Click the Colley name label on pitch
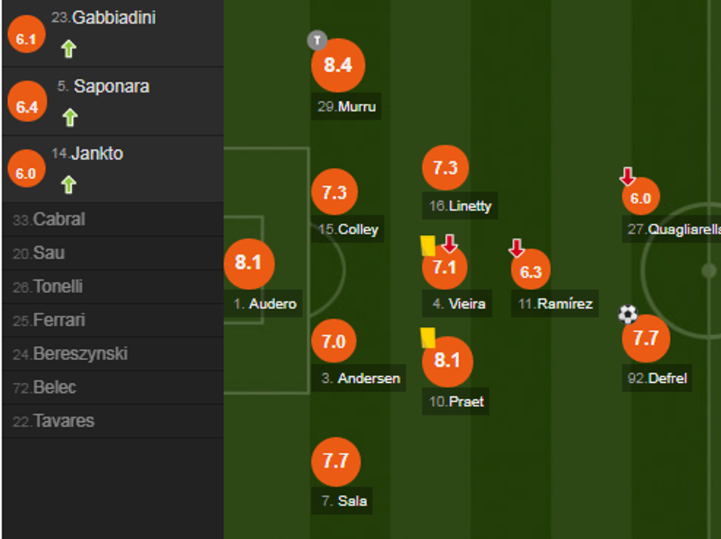 pos(348,229)
